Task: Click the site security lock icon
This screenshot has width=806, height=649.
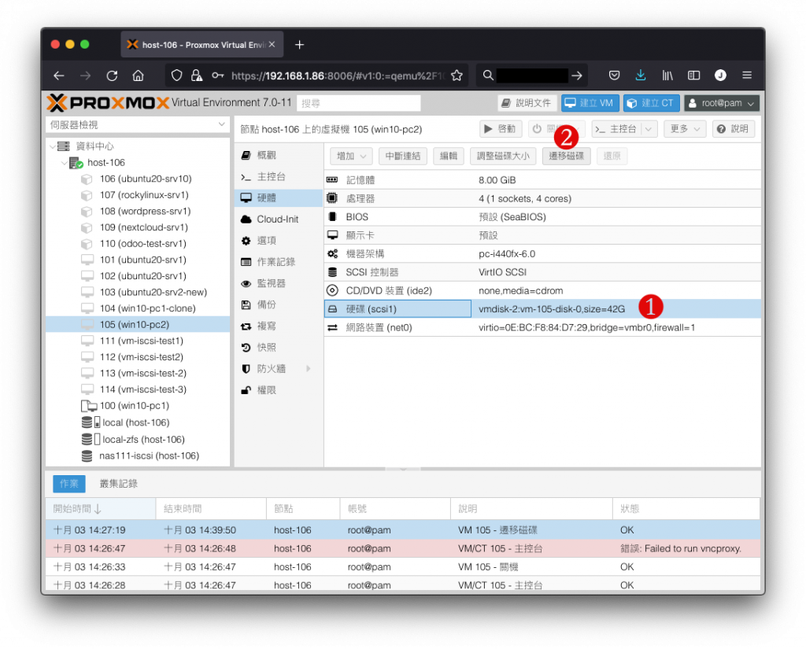Action: coord(196,76)
